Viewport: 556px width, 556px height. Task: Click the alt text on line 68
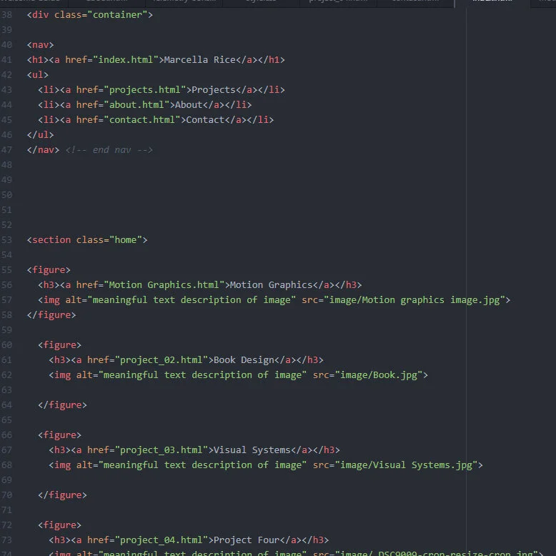click(202, 465)
